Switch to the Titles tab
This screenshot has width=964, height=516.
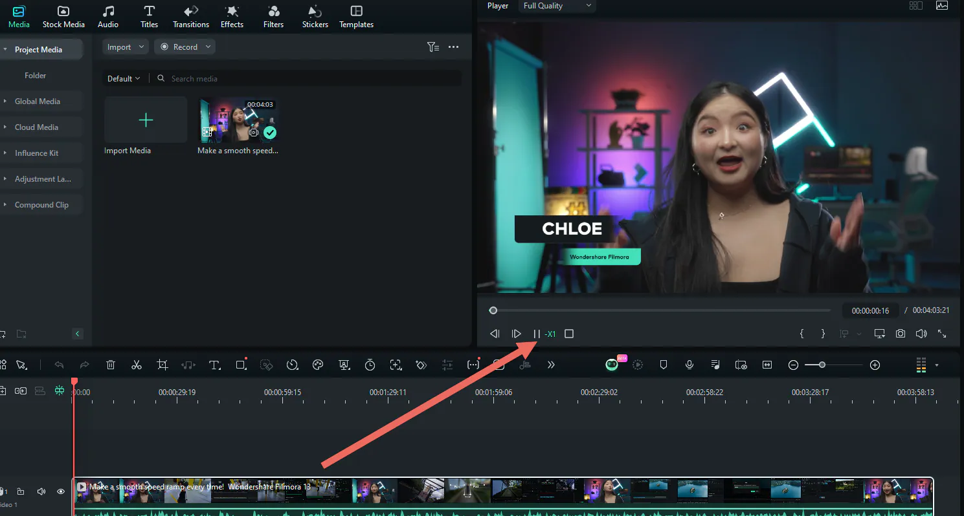coord(149,17)
